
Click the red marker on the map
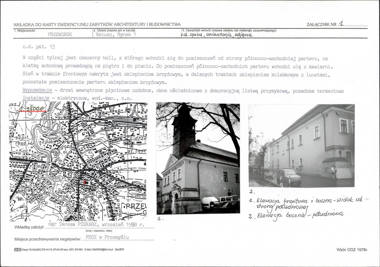click(84, 182)
